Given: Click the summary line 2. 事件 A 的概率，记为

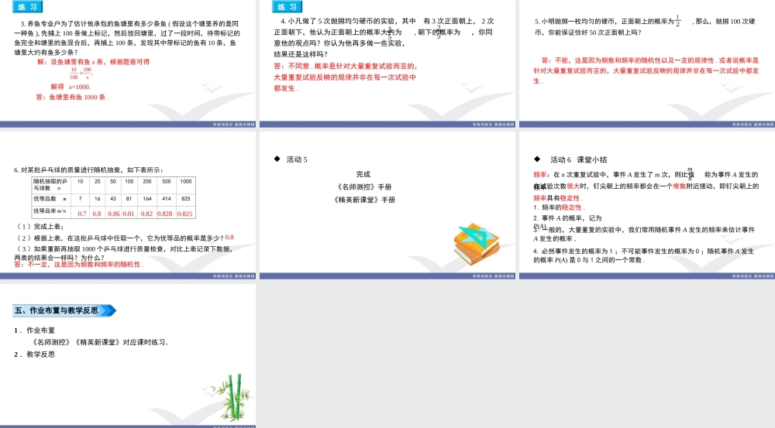Looking at the screenshot, I should click(567, 217).
